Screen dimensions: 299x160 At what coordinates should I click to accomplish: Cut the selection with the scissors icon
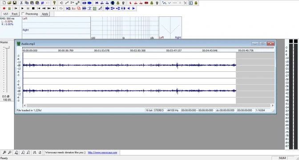21,3
